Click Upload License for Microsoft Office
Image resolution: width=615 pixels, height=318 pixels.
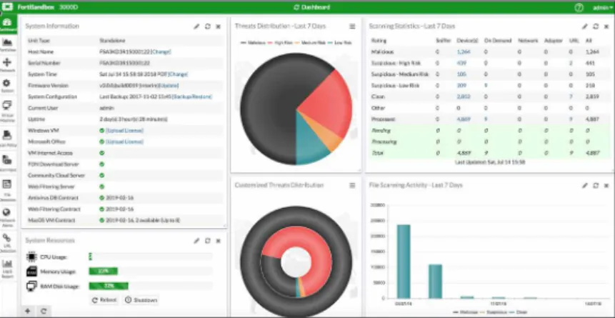(124, 141)
